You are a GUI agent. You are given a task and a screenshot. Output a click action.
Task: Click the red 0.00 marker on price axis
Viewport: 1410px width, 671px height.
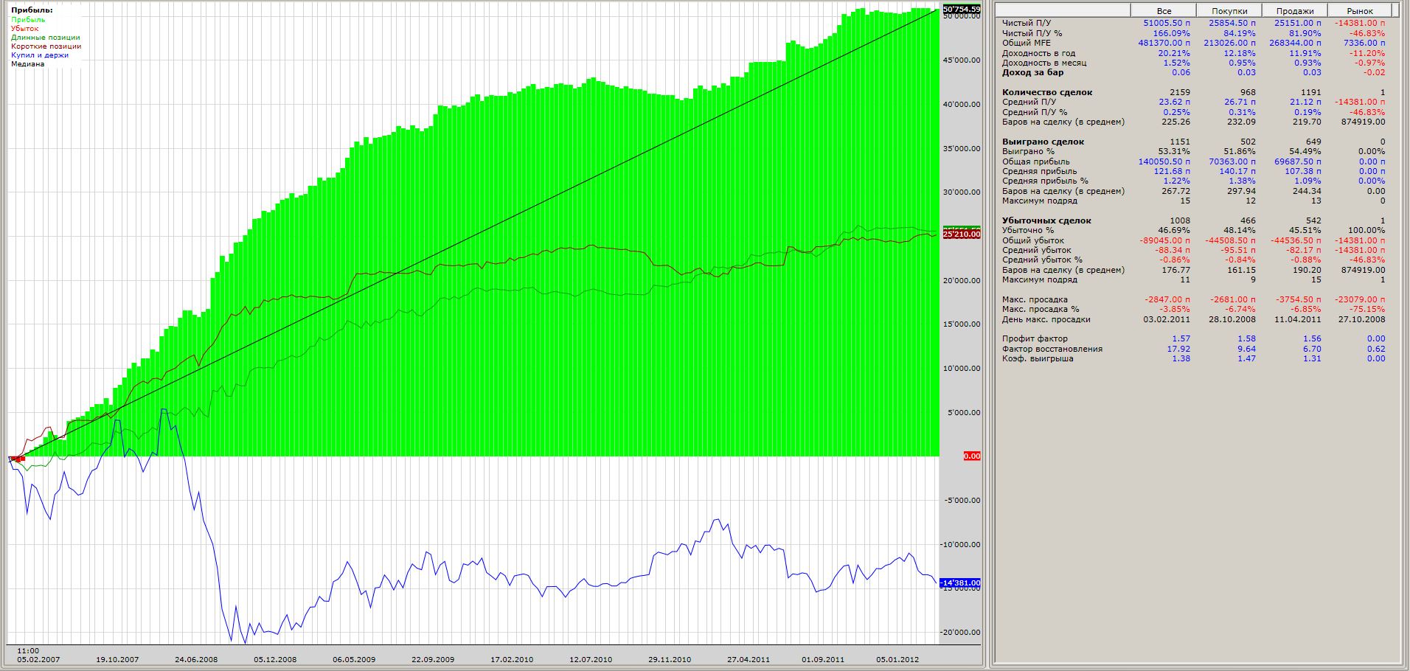tap(971, 456)
